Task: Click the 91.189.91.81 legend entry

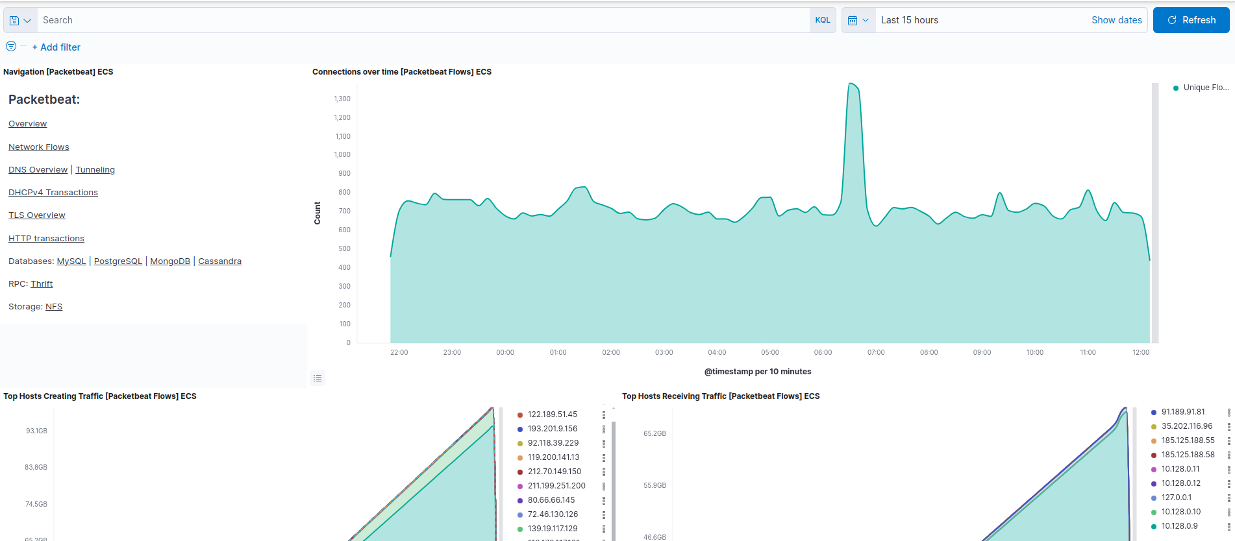Action: [1182, 412]
